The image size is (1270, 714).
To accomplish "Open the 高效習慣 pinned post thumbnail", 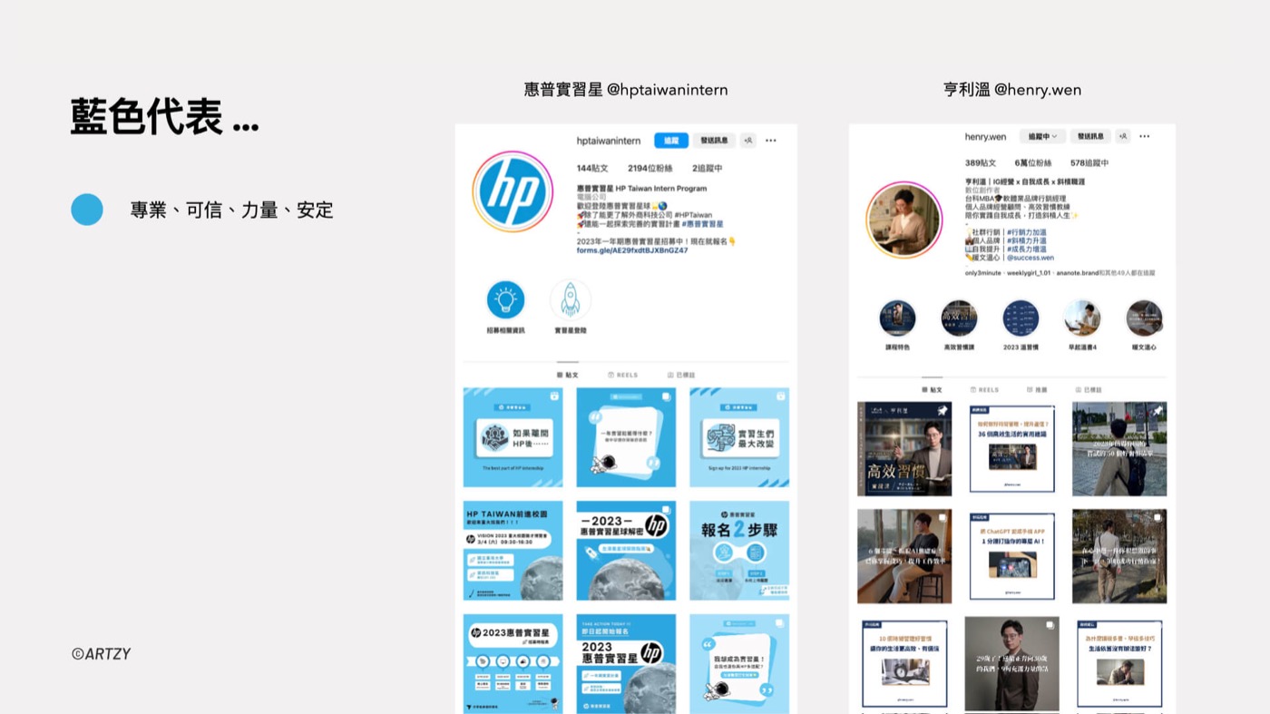I will [904, 449].
